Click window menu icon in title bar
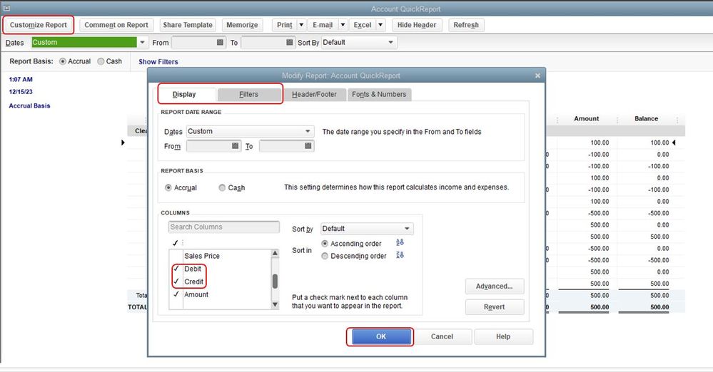This screenshot has width=713, height=372. 7,8
